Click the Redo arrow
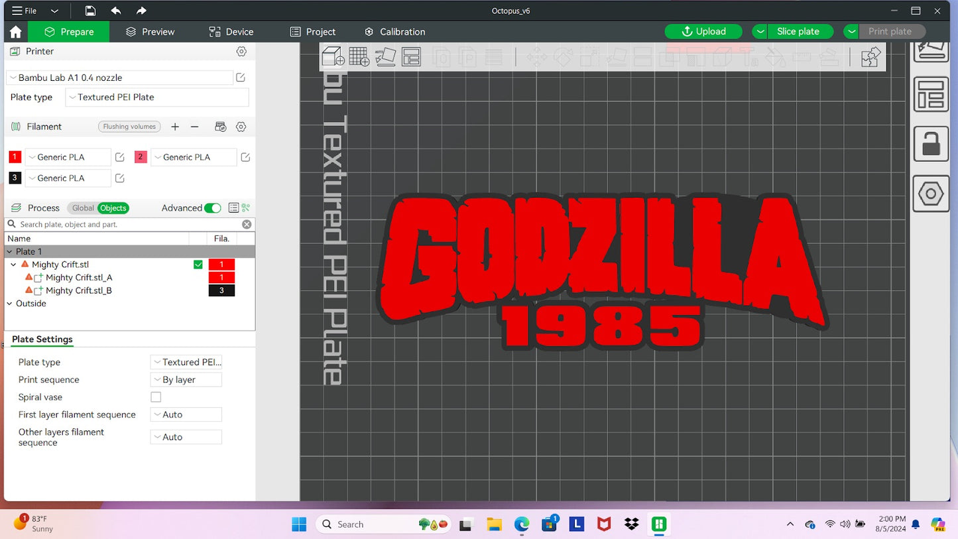Image resolution: width=958 pixels, height=539 pixels. tap(141, 11)
